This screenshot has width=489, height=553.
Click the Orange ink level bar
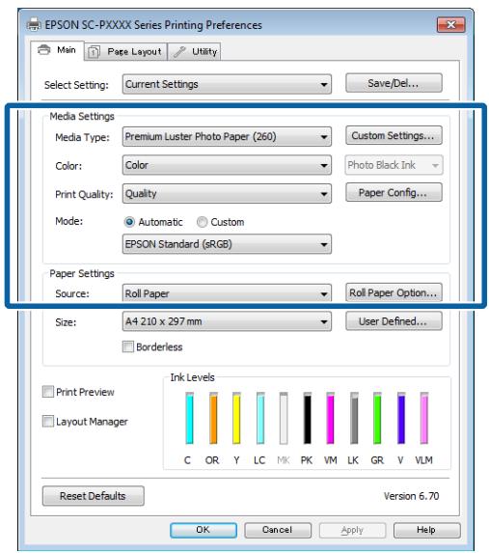tap(213, 418)
